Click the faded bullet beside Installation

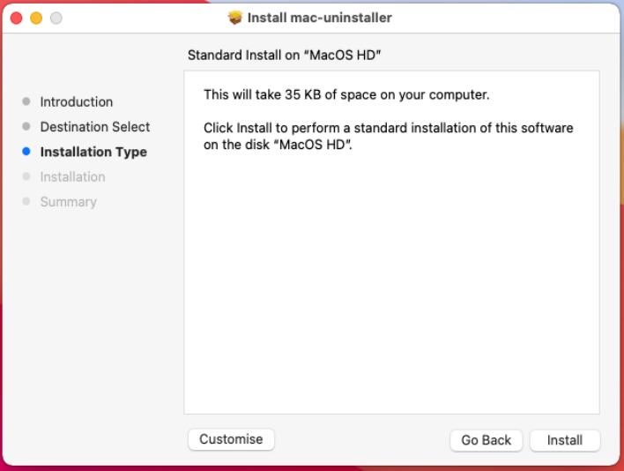[x=26, y=176]
